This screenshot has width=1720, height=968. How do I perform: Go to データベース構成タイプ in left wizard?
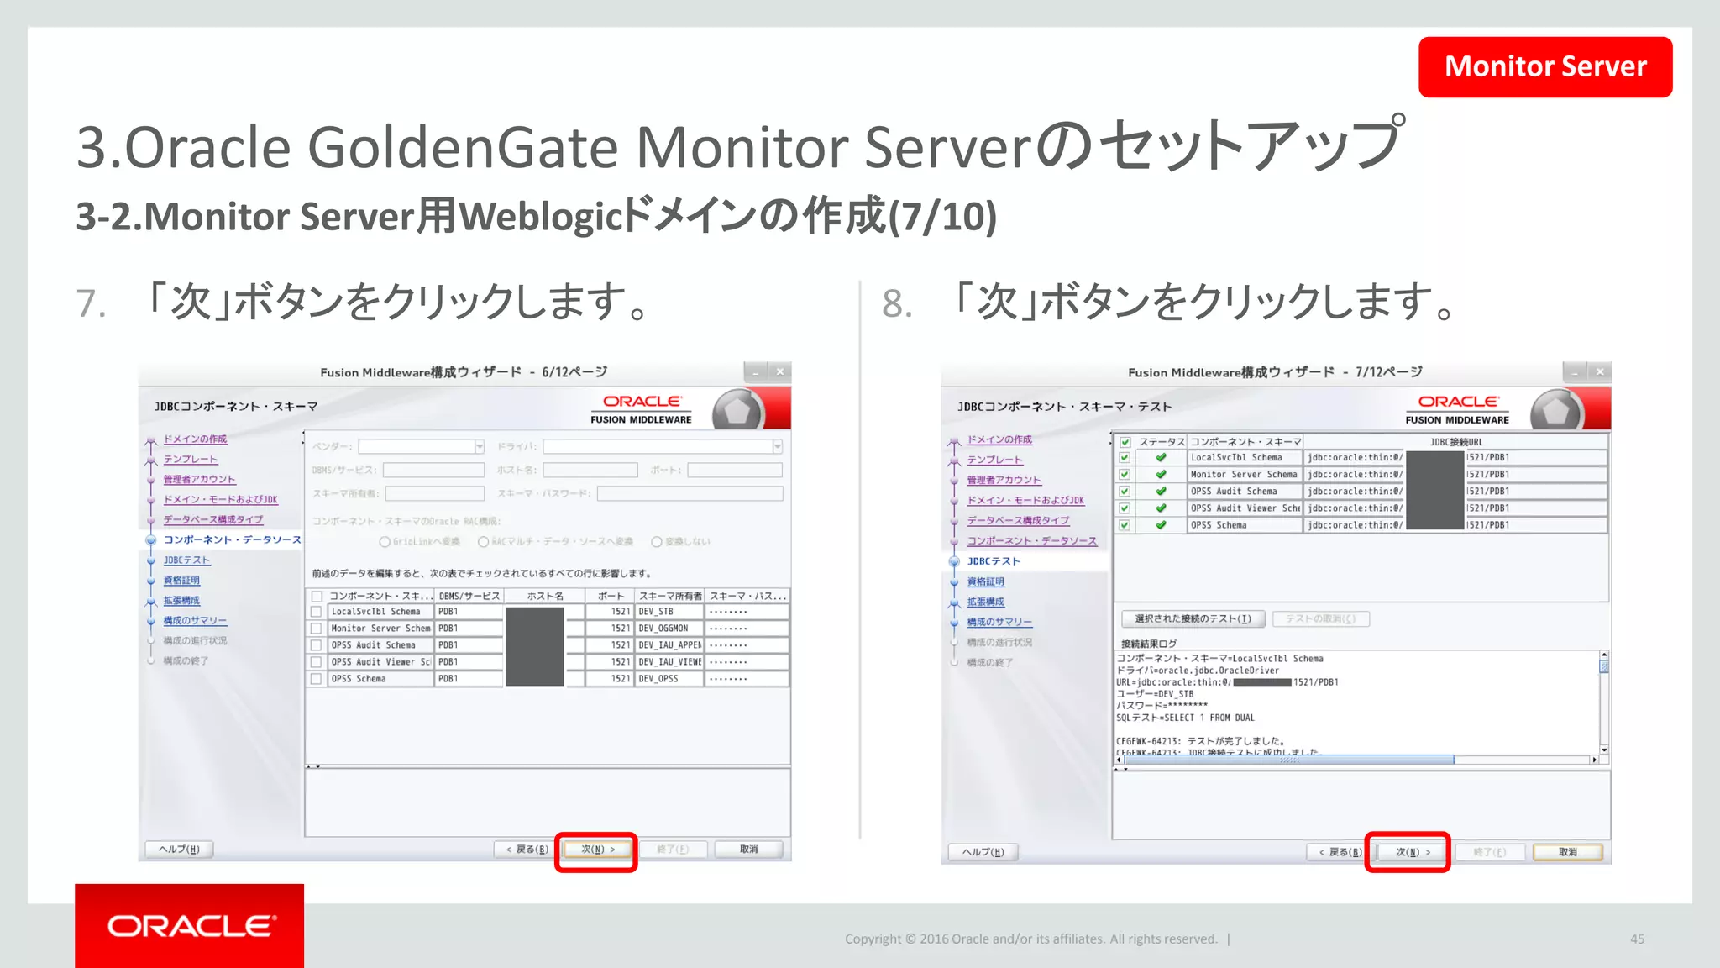coord(213,520)
